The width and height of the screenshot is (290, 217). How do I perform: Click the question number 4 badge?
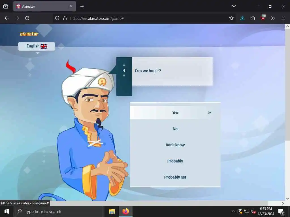[x=124, y=70]
